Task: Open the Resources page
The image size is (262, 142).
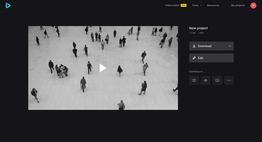Action: tap(213, 5)
